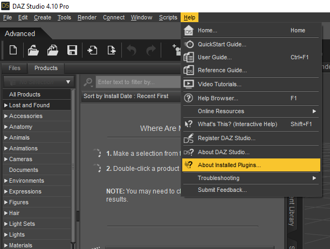This screenshot has height=249, width=330.
Task: Choose Register DAZ Studio menu item
Action: 251,138
